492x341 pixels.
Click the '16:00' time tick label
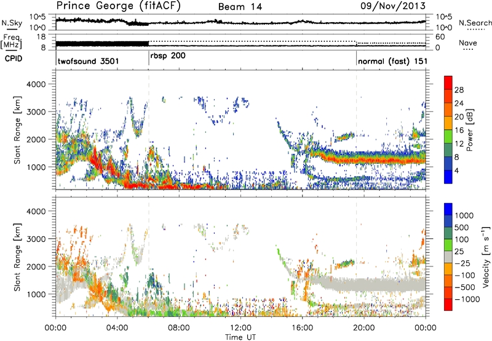[x=302, y=328]
